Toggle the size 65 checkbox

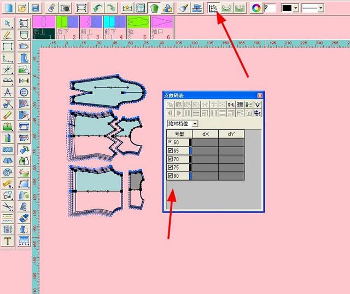pyautogui.click(x=170, y=151)
